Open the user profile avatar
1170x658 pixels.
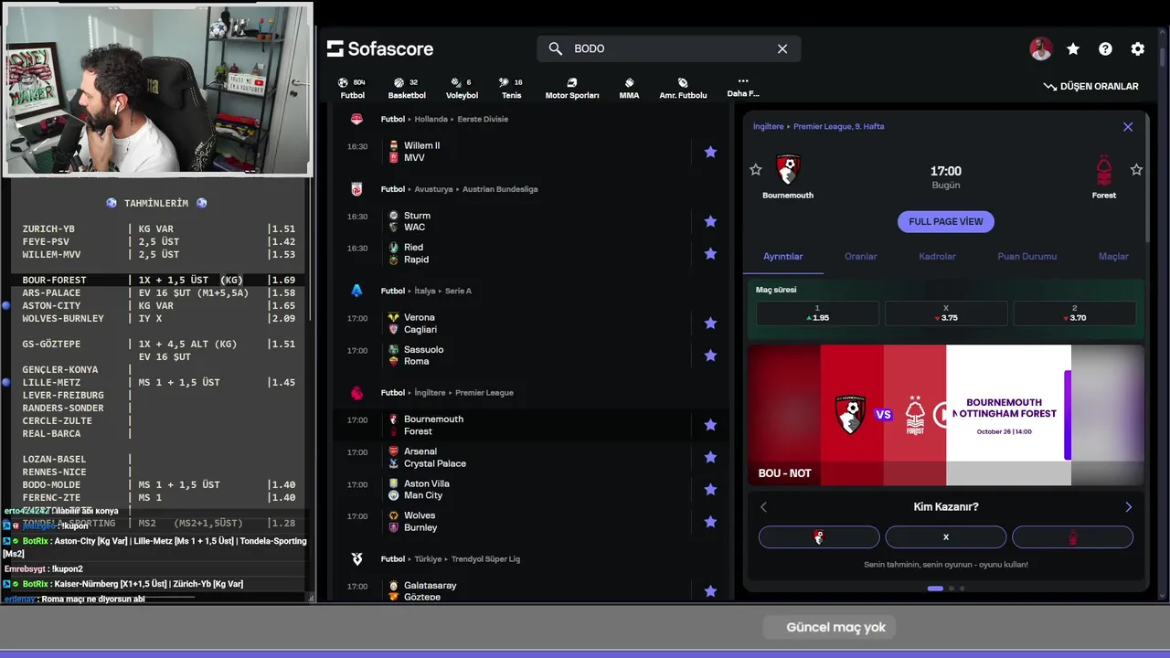(x=1040, y=49)
